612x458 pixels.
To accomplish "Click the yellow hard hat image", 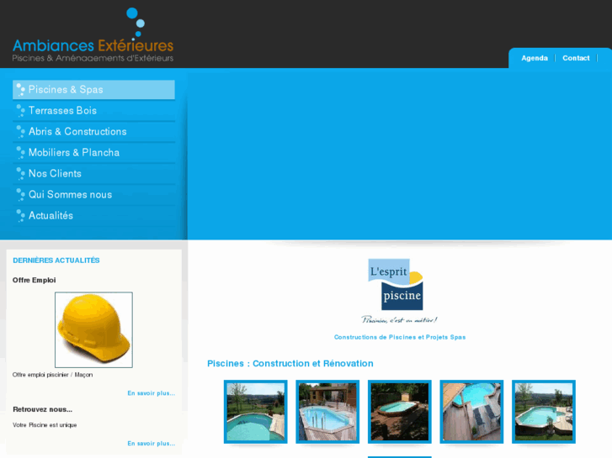I will [93, 329].
